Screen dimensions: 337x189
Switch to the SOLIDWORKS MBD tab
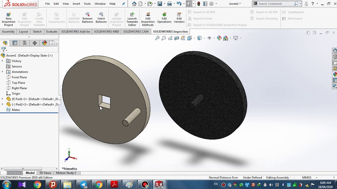click(x=107, y=31)
